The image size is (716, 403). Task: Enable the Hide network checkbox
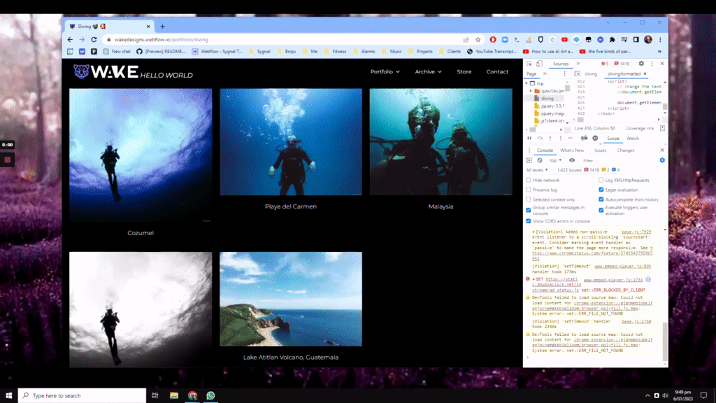point(529,181)
